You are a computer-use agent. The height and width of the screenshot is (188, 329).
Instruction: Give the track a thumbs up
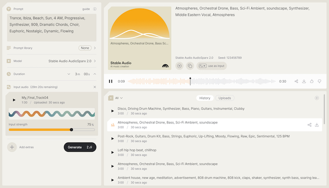312,81
